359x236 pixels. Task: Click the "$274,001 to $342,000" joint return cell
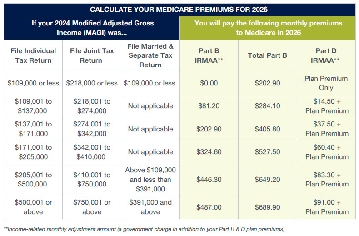point(91,129)
